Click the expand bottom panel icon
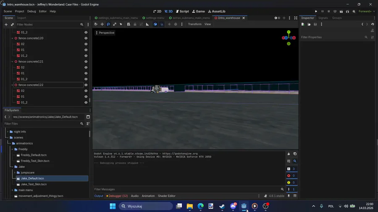 point(295,196)
